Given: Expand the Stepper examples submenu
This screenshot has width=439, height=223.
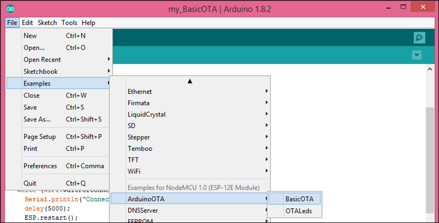Looking at the screenshot, I should point(190,137).
